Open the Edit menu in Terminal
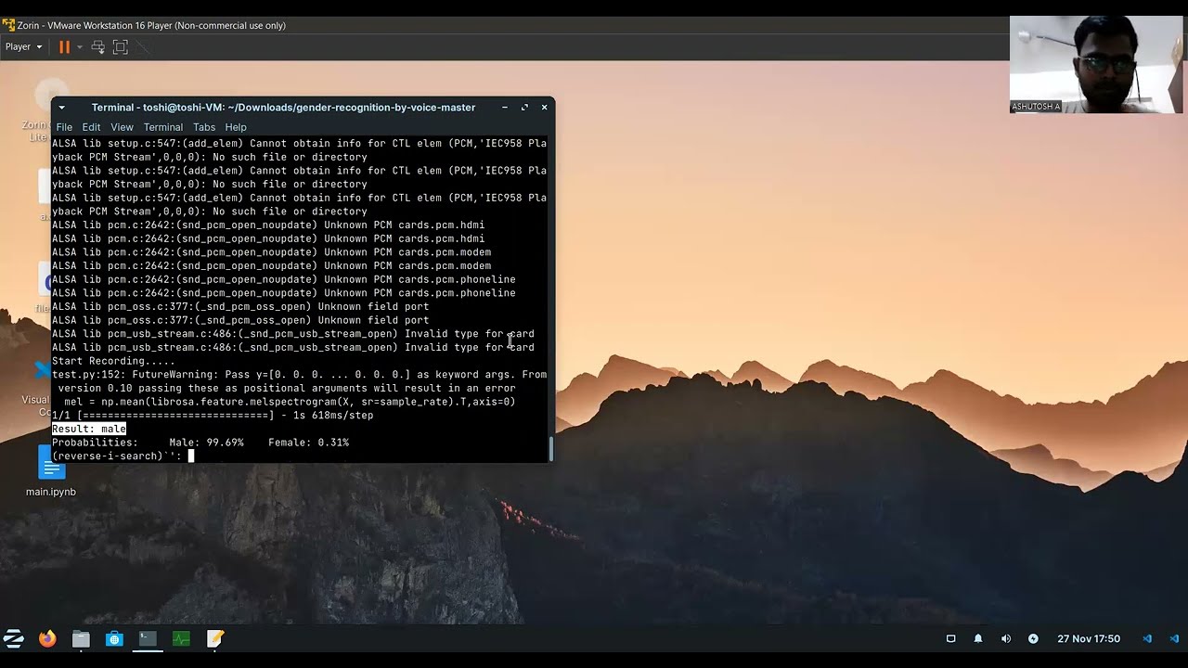Image resolution: width=1188 pixels, height=668 pixels. coord(91,127)
